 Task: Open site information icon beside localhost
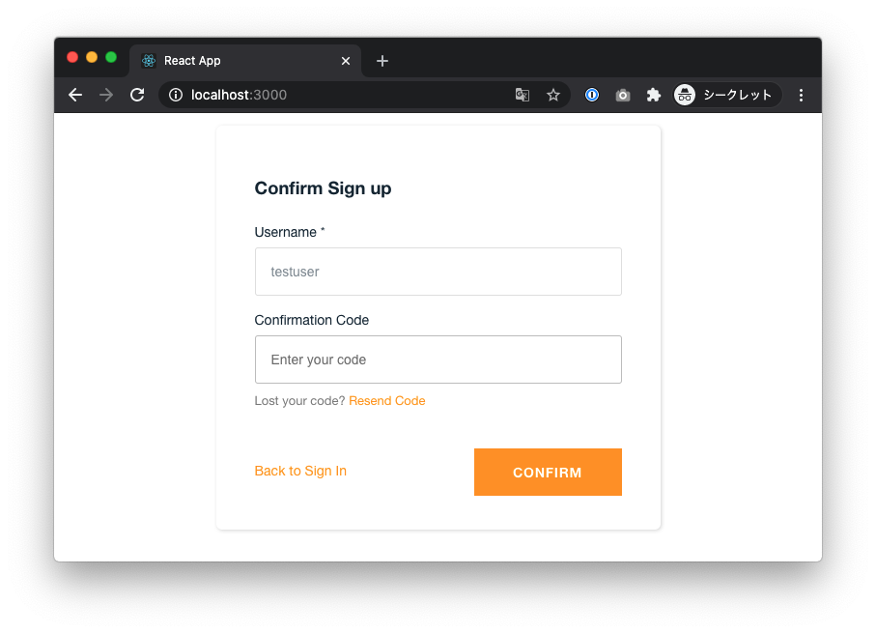[176, 95]
